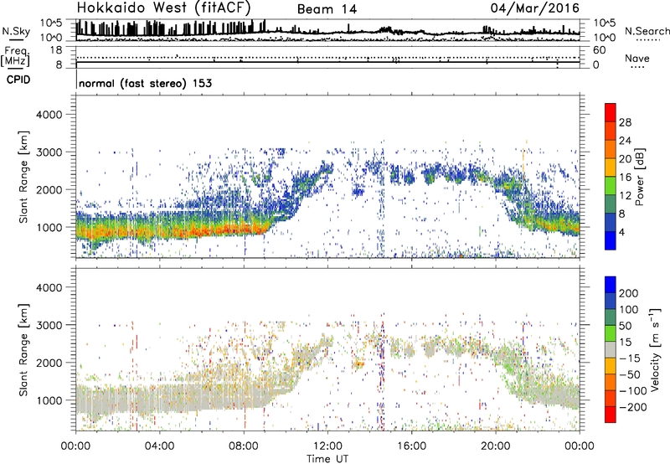Click the "N.Search" legend label

tap(647, 31)
